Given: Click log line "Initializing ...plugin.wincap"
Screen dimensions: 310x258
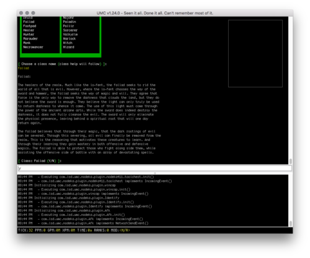Looking at the screenshot, I should [x=67, y=185].
